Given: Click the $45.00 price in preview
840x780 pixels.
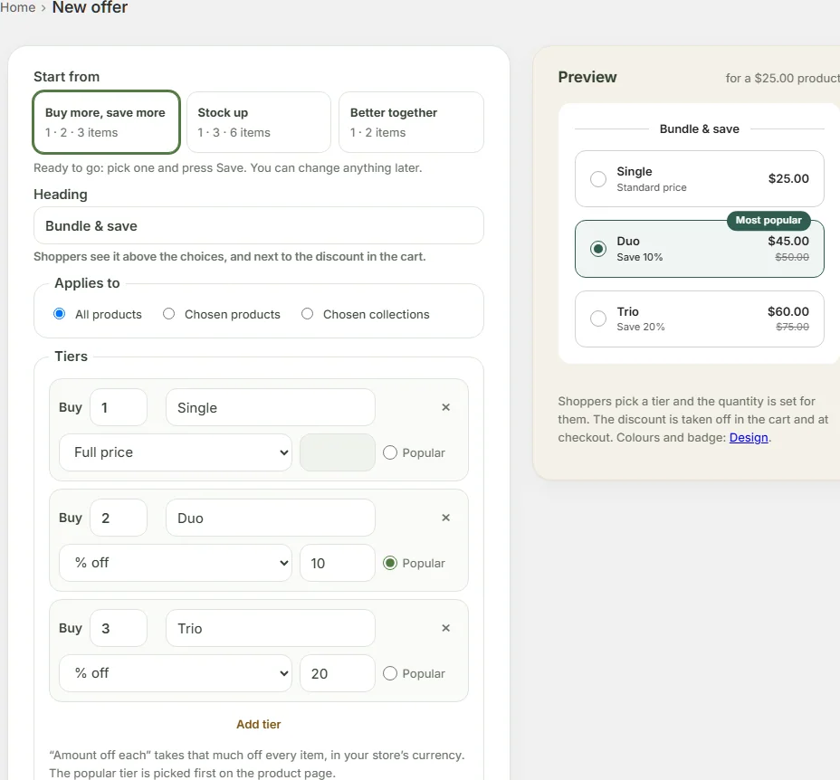Looking at the screenshot, I should pyautogui.click(x=788, y=241).
